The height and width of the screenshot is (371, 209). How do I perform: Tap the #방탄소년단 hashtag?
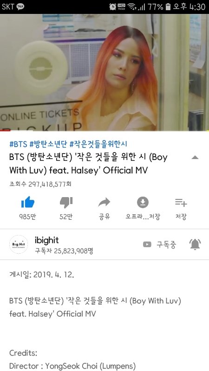(48, 144)
